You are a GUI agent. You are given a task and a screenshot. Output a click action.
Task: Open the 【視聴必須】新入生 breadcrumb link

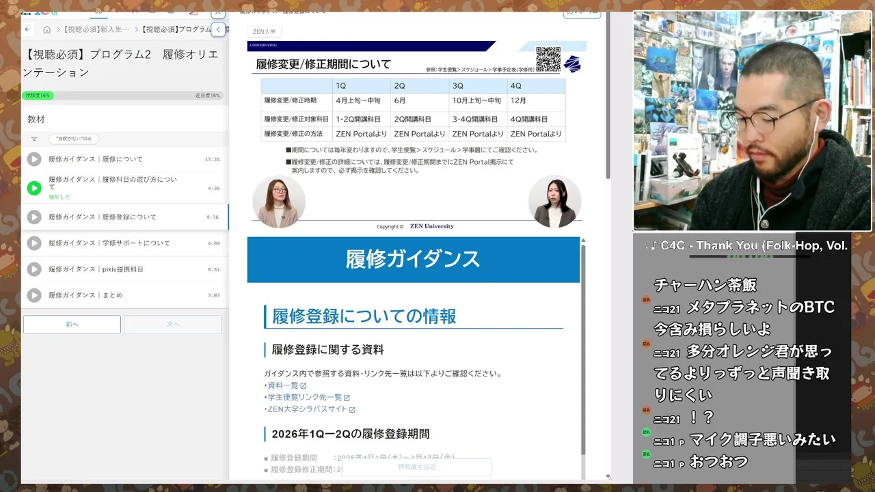pyautogui.click(x=96, y=29)
